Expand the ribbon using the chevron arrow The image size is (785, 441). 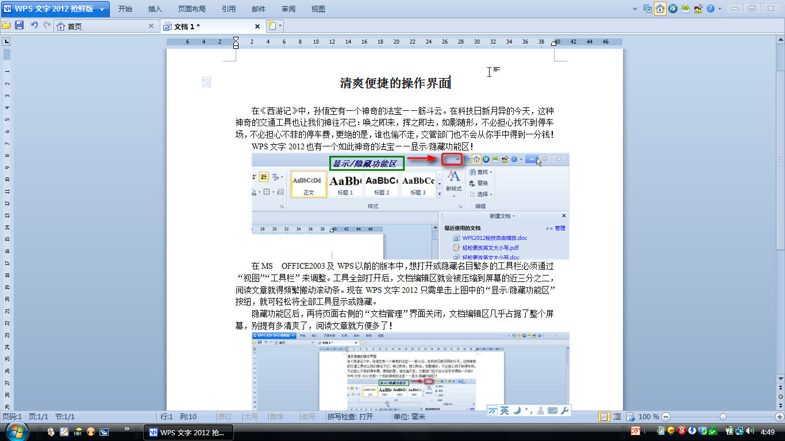point(634,9)
